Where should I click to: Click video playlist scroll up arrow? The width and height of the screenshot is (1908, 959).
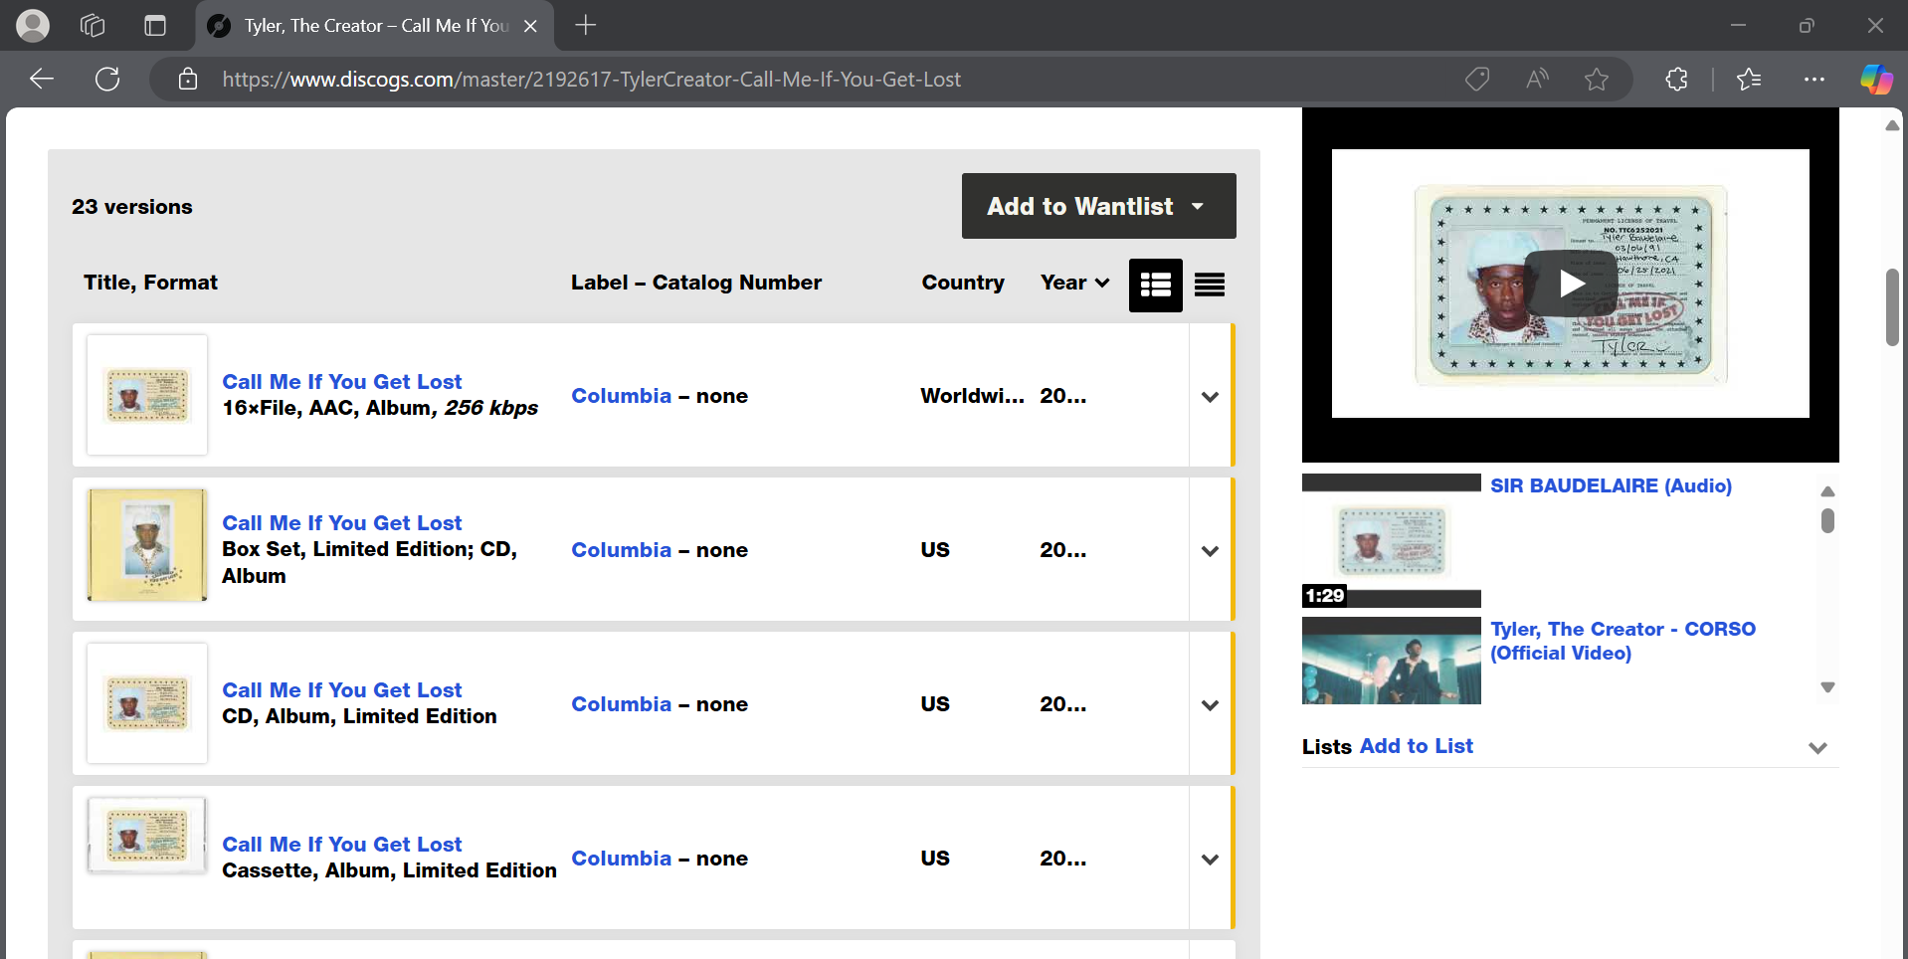(x=1827, y=491)
